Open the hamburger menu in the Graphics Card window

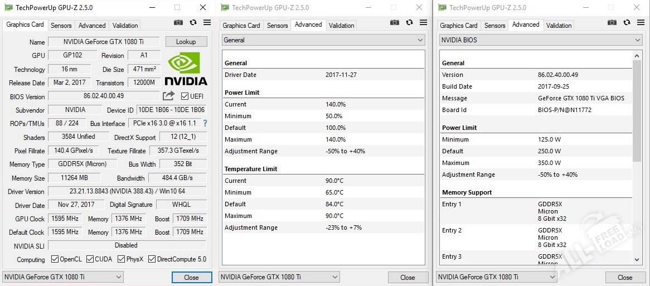pyautogui.click(x=207, y=23)
